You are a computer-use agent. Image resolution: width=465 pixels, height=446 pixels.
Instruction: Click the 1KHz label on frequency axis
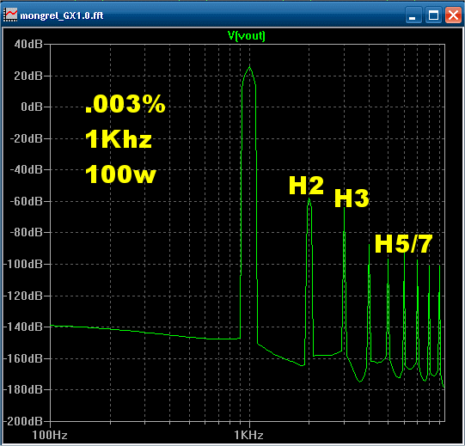click(x=248, y=435)
